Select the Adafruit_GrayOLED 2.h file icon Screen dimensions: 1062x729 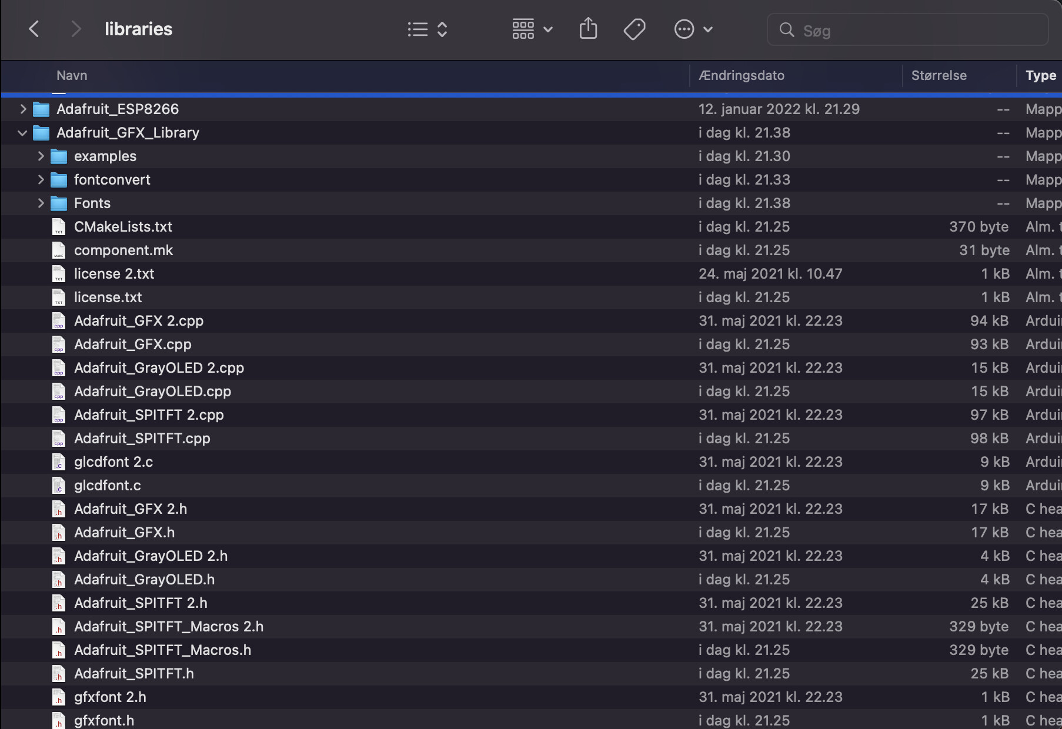(x=59, y=556)
